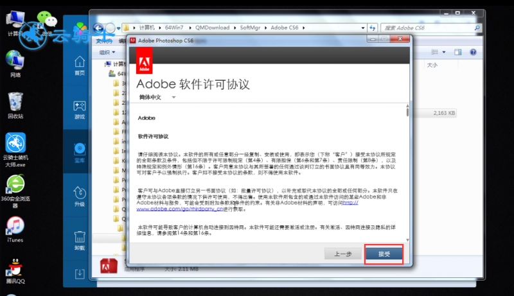Screen dimensions: 514x296
Task: Click the change view icon in the Explorer toolbar
Action: coord(435,52)
